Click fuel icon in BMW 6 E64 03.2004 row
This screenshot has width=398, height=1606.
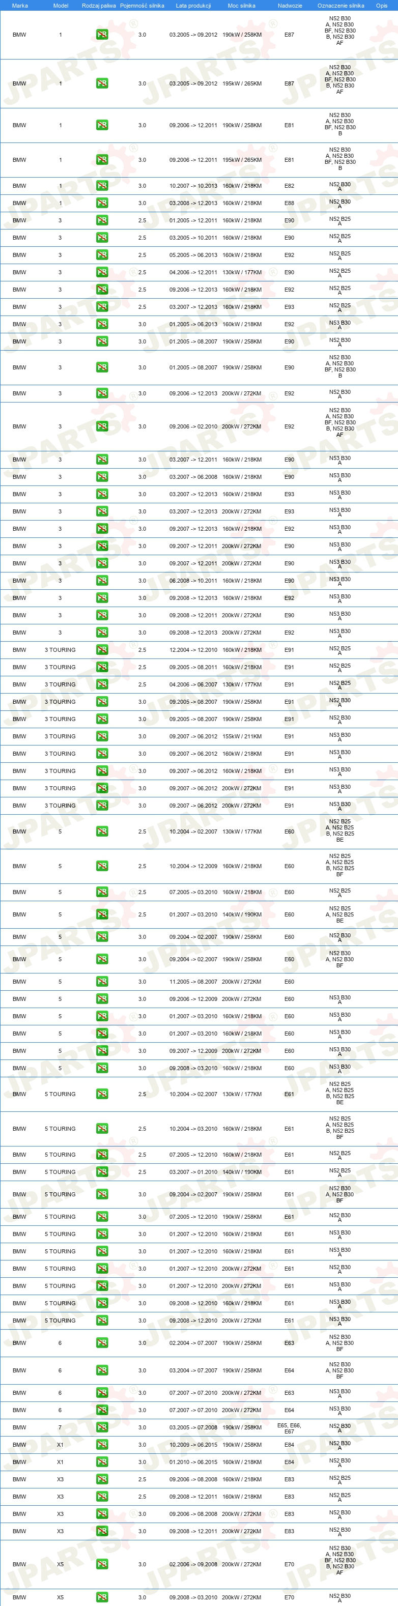click(102, 1370)
